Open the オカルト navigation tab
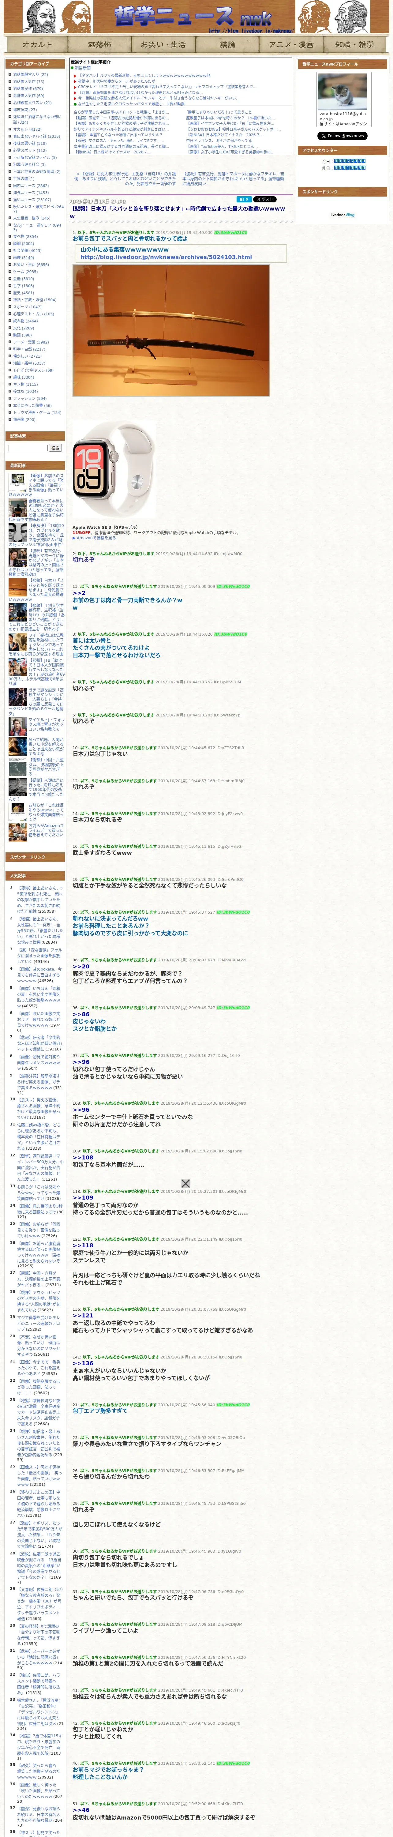 click(x=37, y=44)
